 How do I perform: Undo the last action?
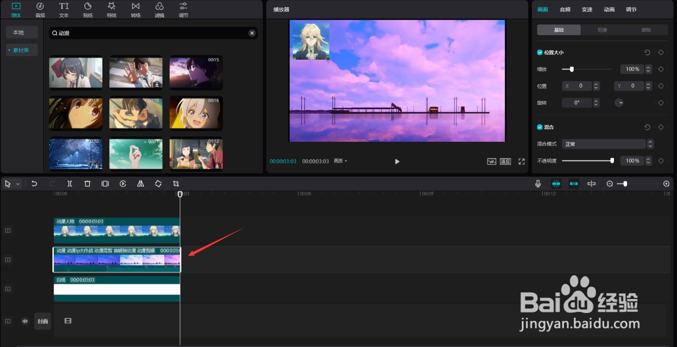34,184
